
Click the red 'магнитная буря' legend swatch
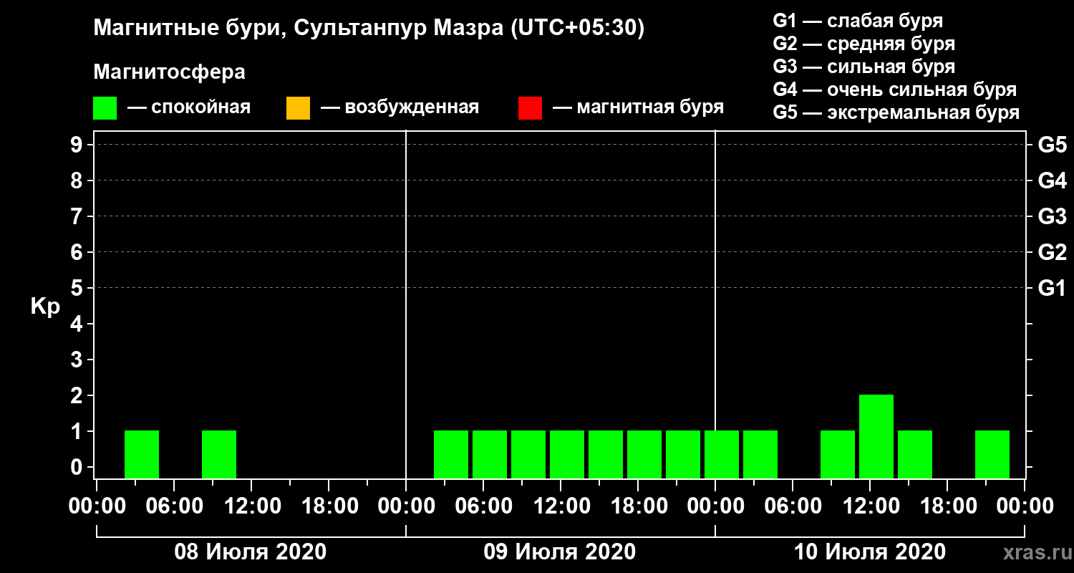[x=530, y=108]
